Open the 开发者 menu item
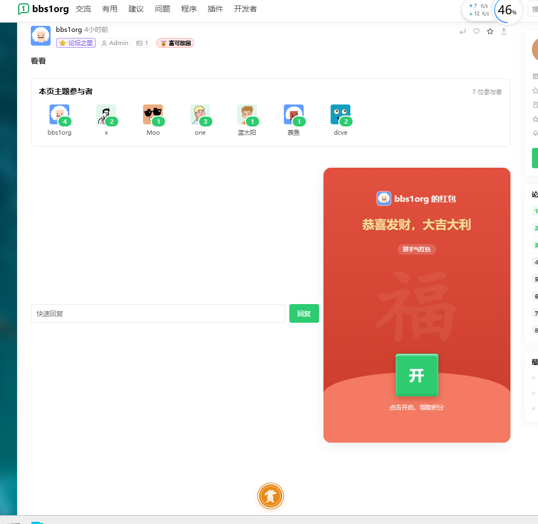The height and width of the screenshot is (524, 538). pyautogui.click(x=245, y=9)
